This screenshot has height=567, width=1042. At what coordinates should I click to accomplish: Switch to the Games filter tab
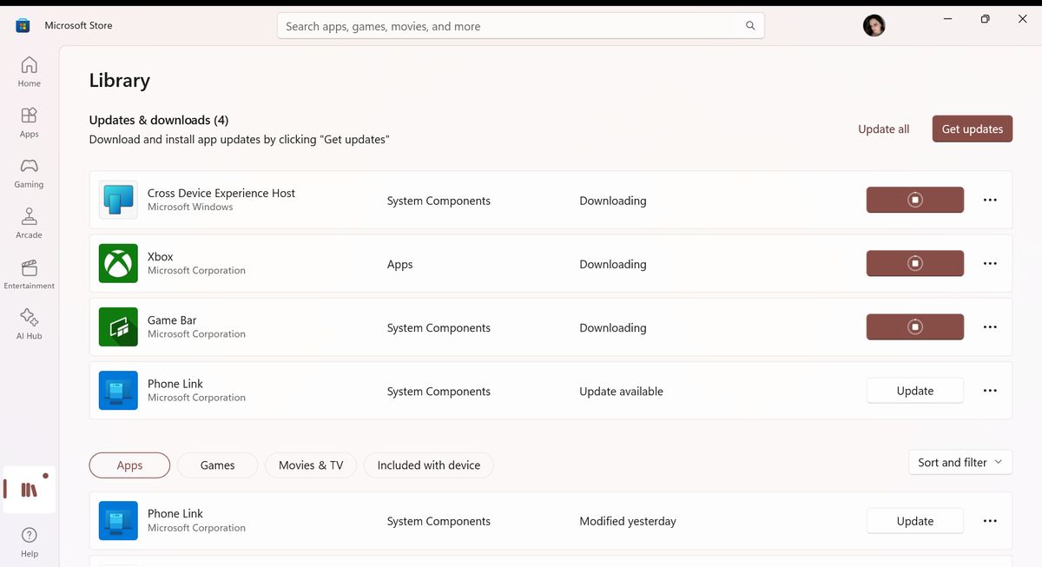(x=217, y=465)
